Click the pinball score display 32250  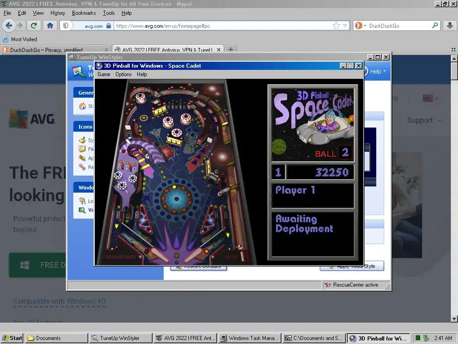tap(320, 172)
